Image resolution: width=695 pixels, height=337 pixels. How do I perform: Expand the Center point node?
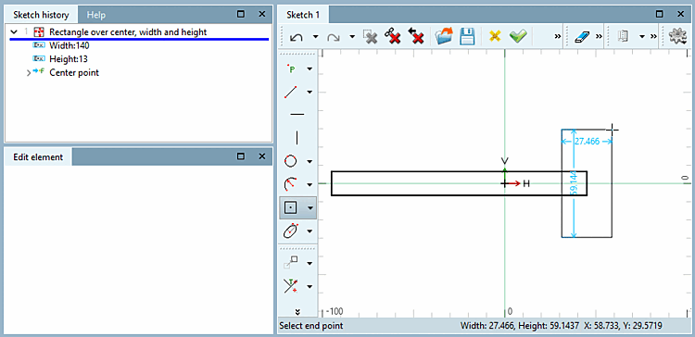coord(30,72)
